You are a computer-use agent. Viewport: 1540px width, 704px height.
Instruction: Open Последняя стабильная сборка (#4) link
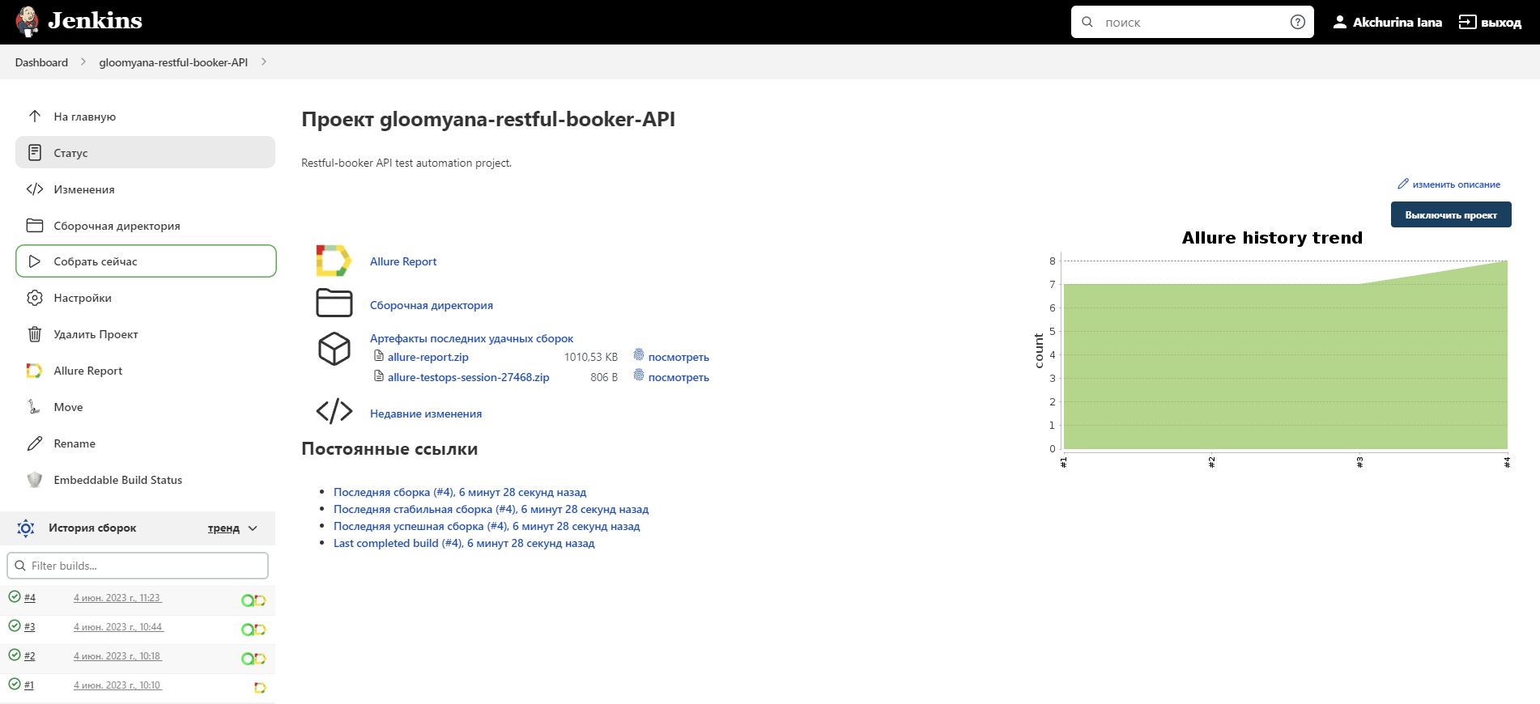point(491,509)
